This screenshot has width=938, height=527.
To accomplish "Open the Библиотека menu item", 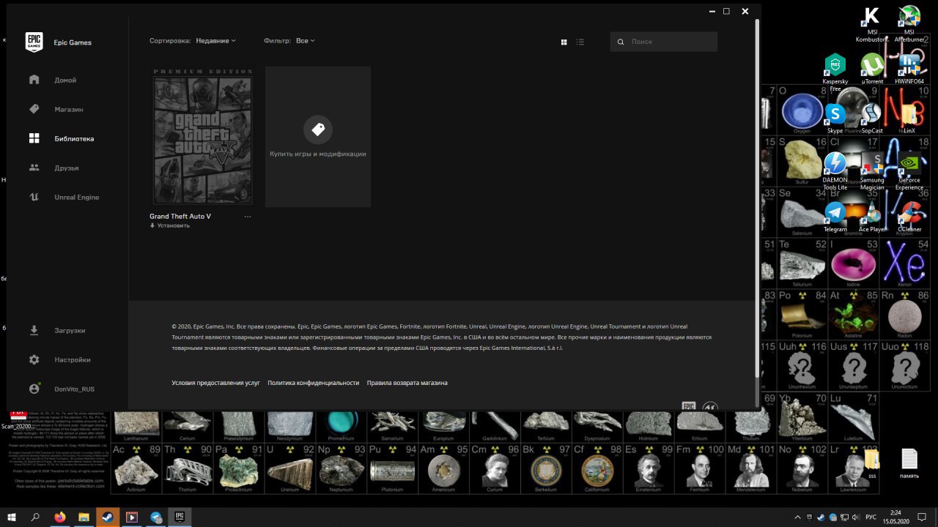I will click(x=74, y=138).
